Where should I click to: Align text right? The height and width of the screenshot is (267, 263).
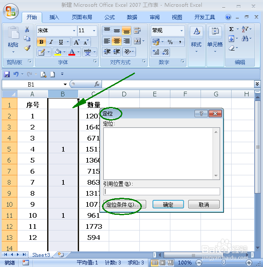126,41
